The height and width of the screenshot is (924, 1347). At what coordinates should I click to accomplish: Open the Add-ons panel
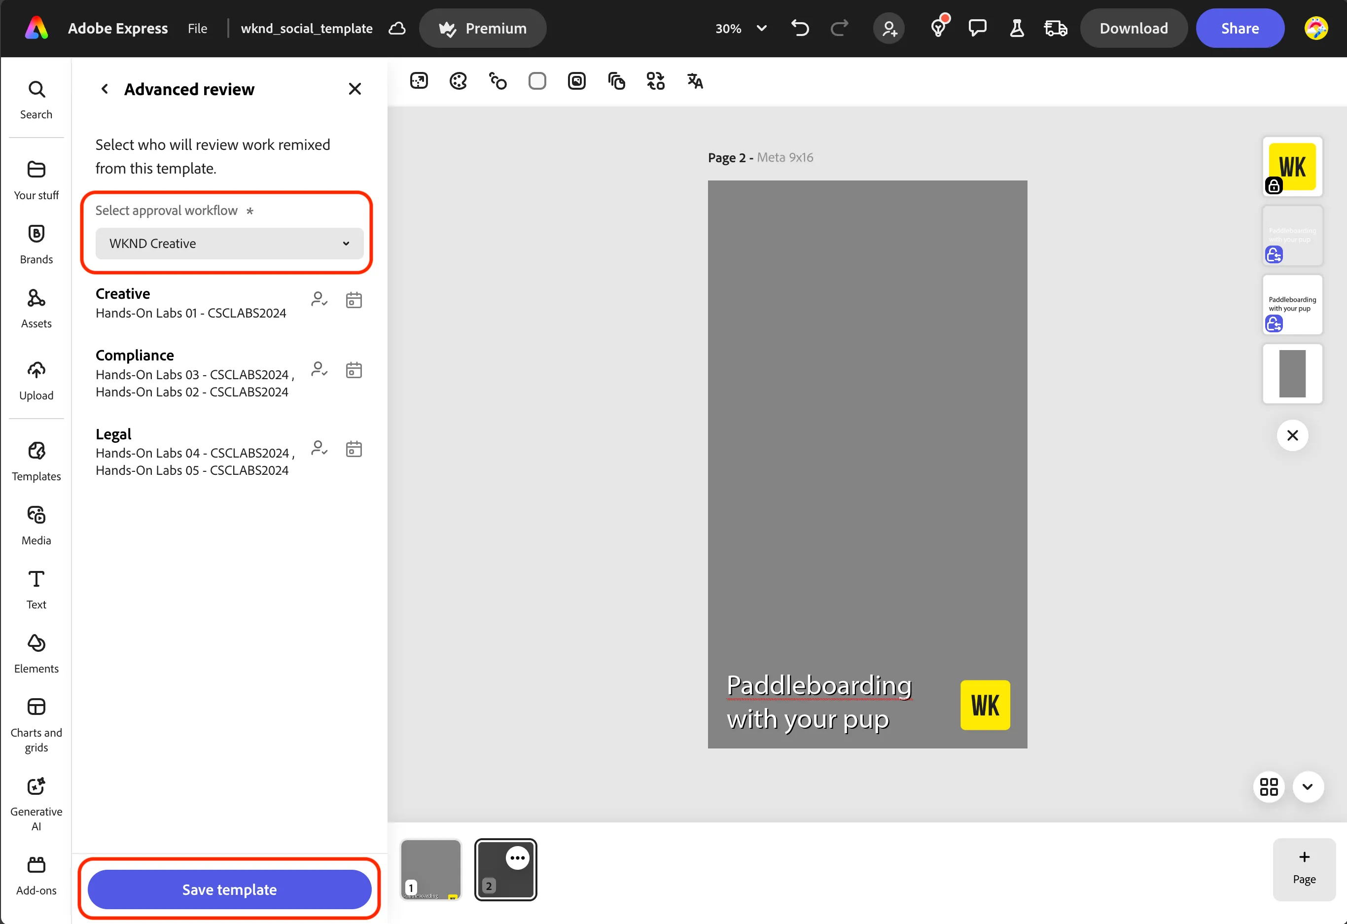[x=36, y=876]
